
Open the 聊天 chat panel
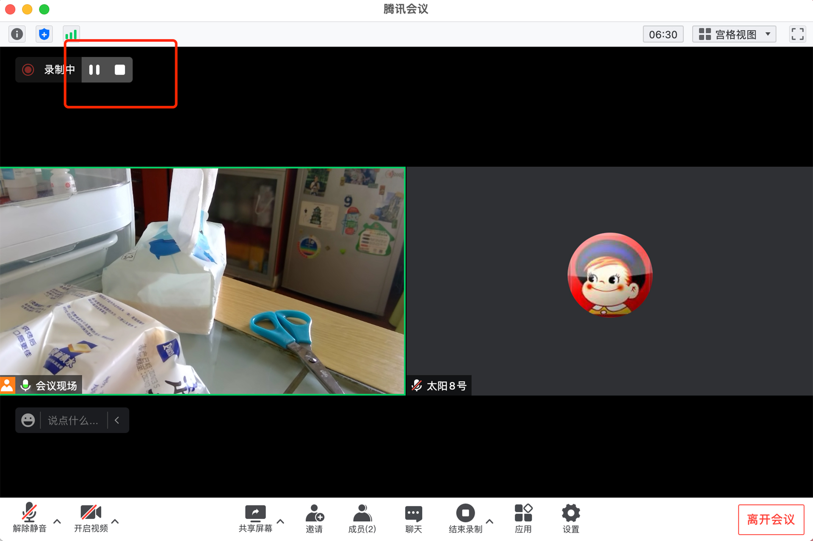click(413, 518)
